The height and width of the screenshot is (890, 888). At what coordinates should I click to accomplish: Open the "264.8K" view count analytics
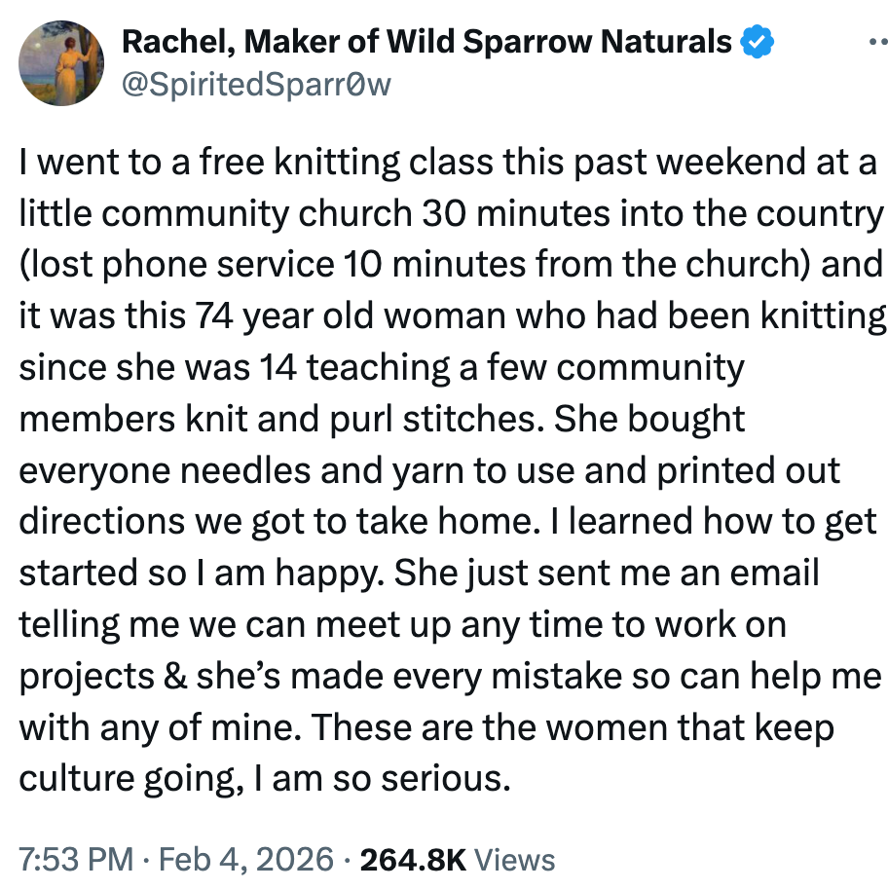(414, 860)
